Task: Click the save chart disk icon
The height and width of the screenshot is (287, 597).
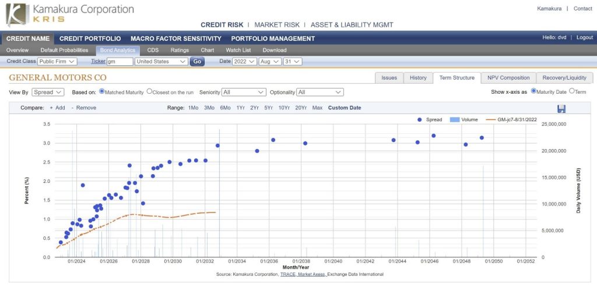Action: coord(561,109)
